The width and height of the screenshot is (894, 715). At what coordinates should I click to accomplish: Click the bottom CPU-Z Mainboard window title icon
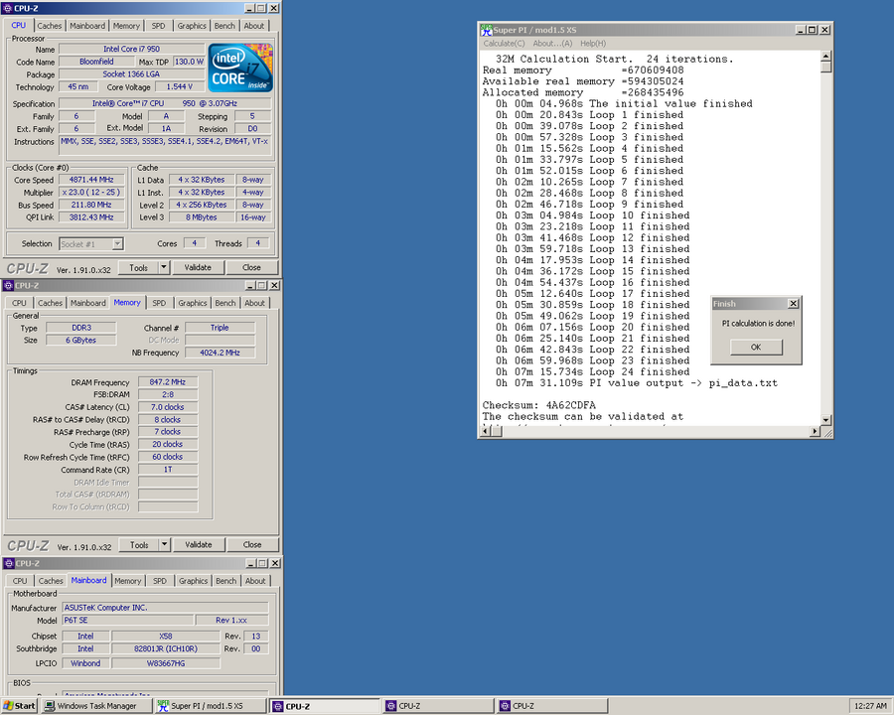pos(9,563)
